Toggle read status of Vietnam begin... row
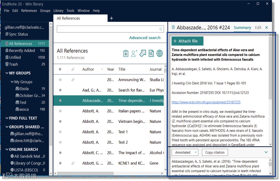280x181 pixels. point(60,121)
